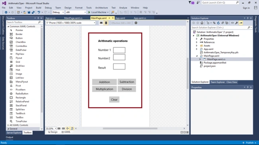This screenshot has height=145, width=259.
Task: Click Solution Explorer search magnifier icon
Action: [249, 27]
